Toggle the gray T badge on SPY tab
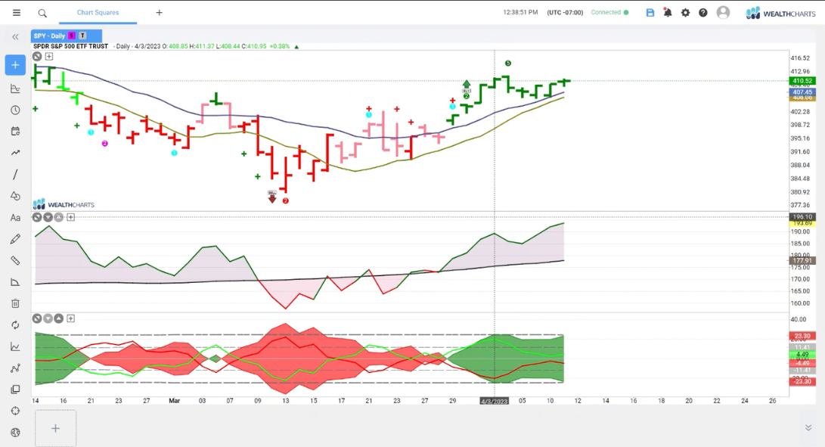The height and width of the screenshot is (447, 825). tap(82, 36)
